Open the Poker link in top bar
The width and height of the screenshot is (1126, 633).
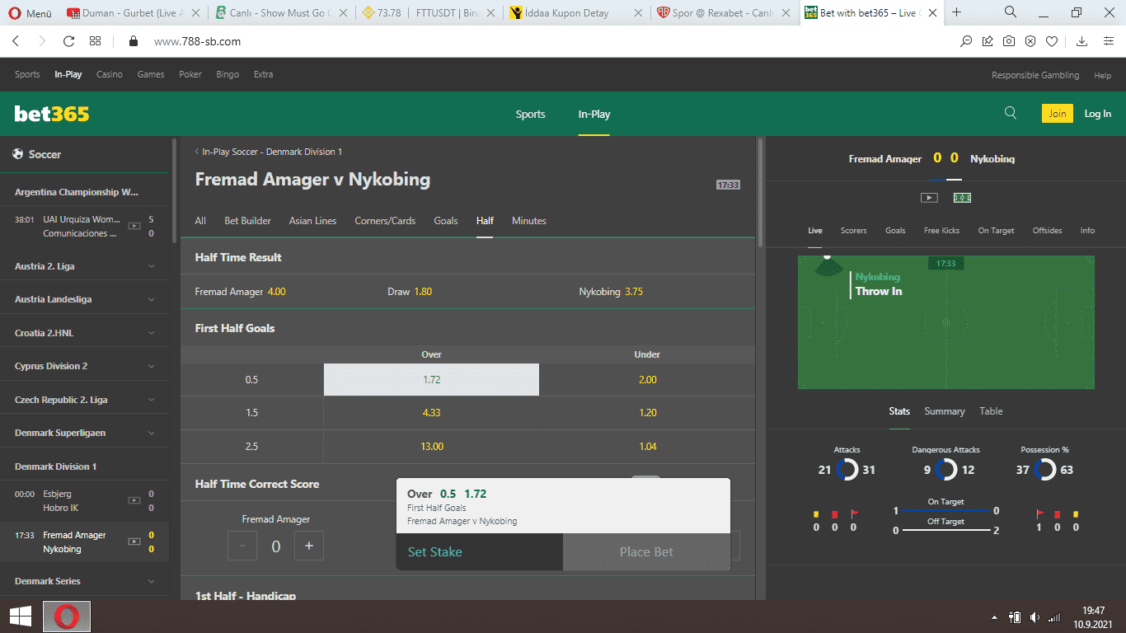coord(190,74)
